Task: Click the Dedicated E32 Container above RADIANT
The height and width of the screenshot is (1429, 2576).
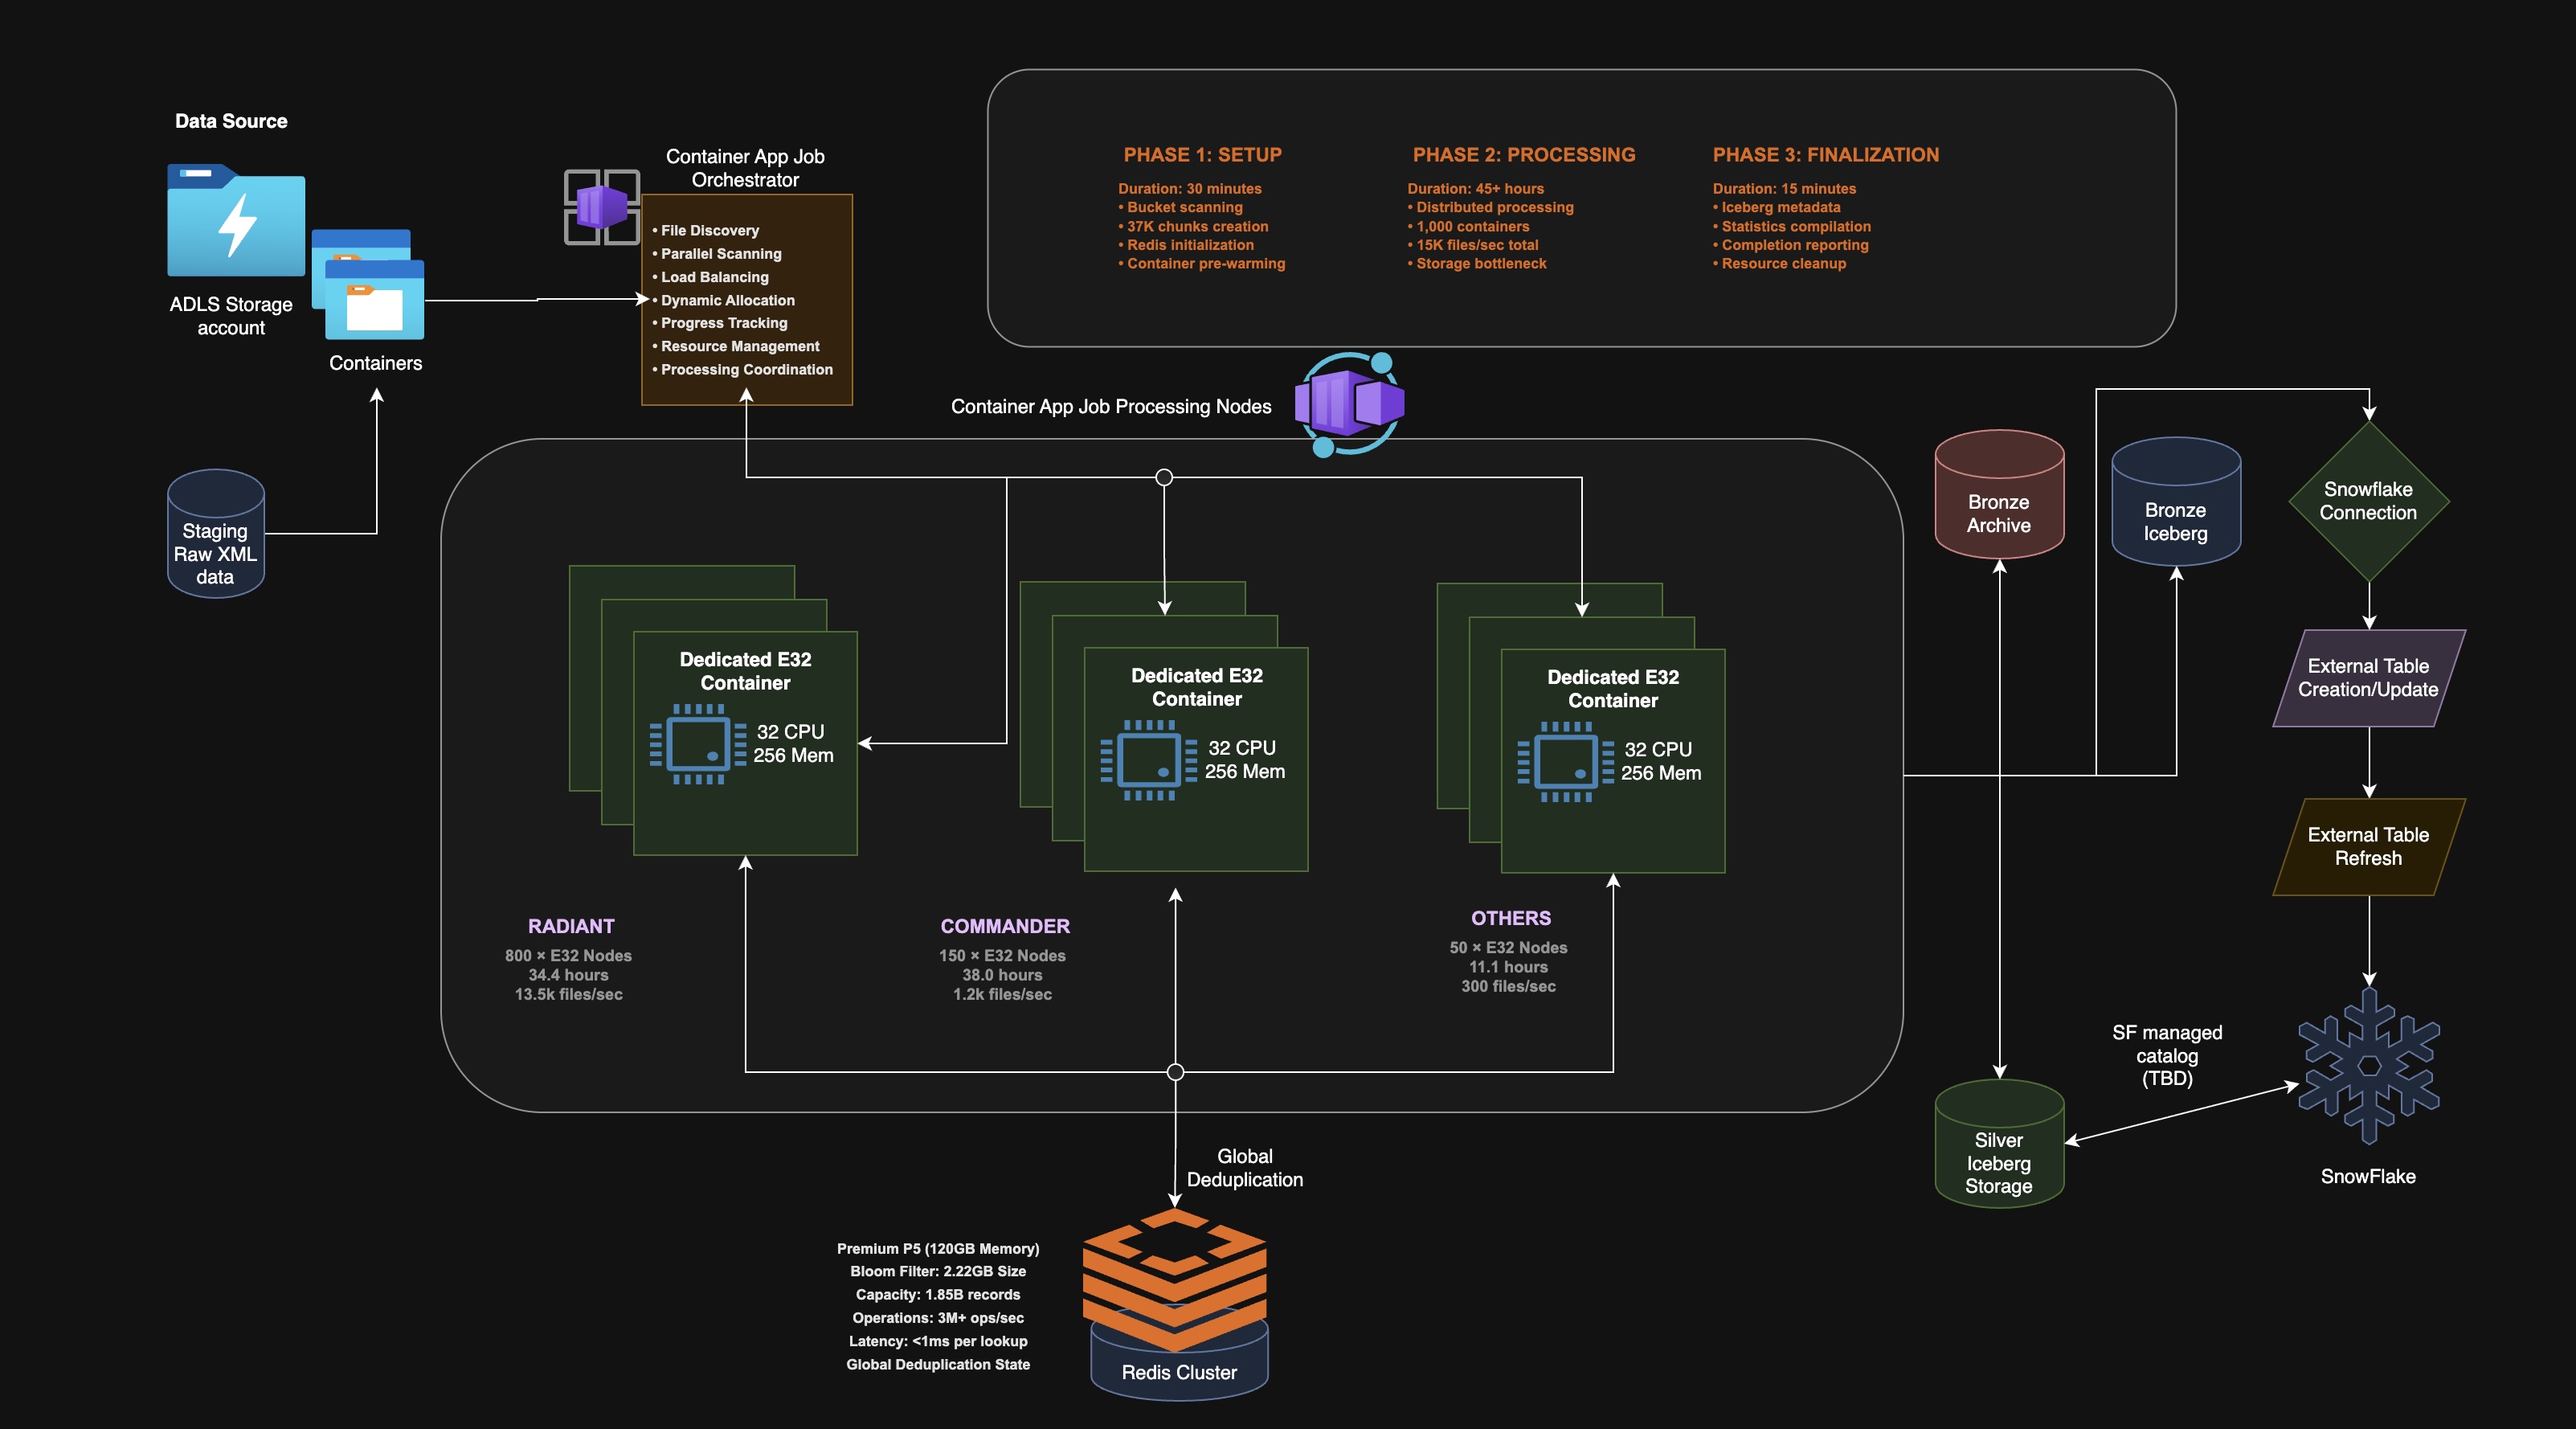Action: coord(745,743)
